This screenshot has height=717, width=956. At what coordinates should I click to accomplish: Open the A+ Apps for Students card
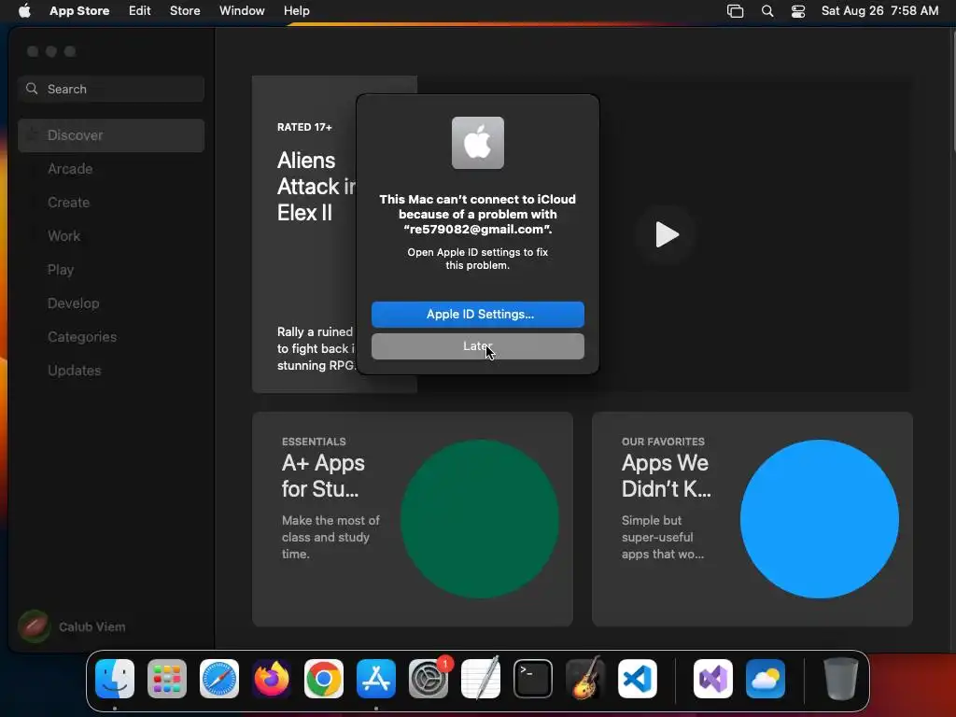[412, 519]
